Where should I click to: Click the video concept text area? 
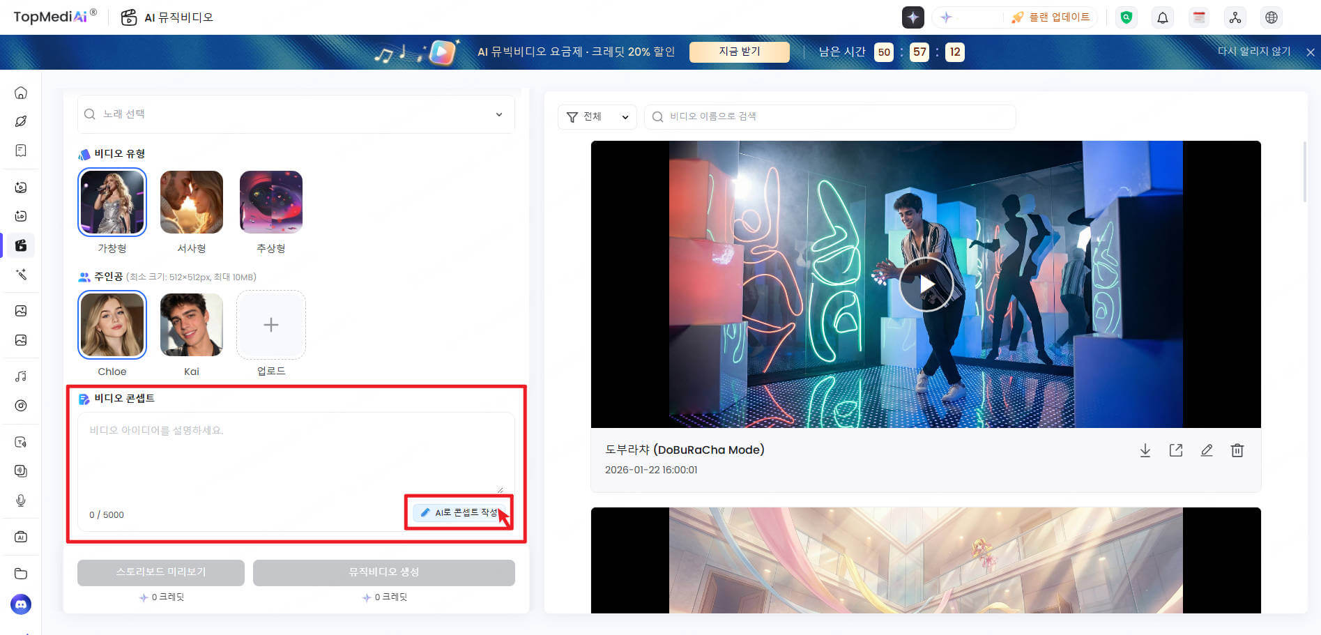pyautogui.click(x=296, y=453)
